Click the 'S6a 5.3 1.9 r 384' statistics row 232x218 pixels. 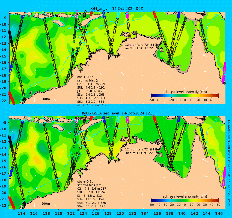(x=91, y=102)
